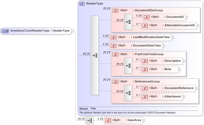Select the DocumentReference label
The image size is (204, 125).
pyautogui.click(x=179, y=88)
